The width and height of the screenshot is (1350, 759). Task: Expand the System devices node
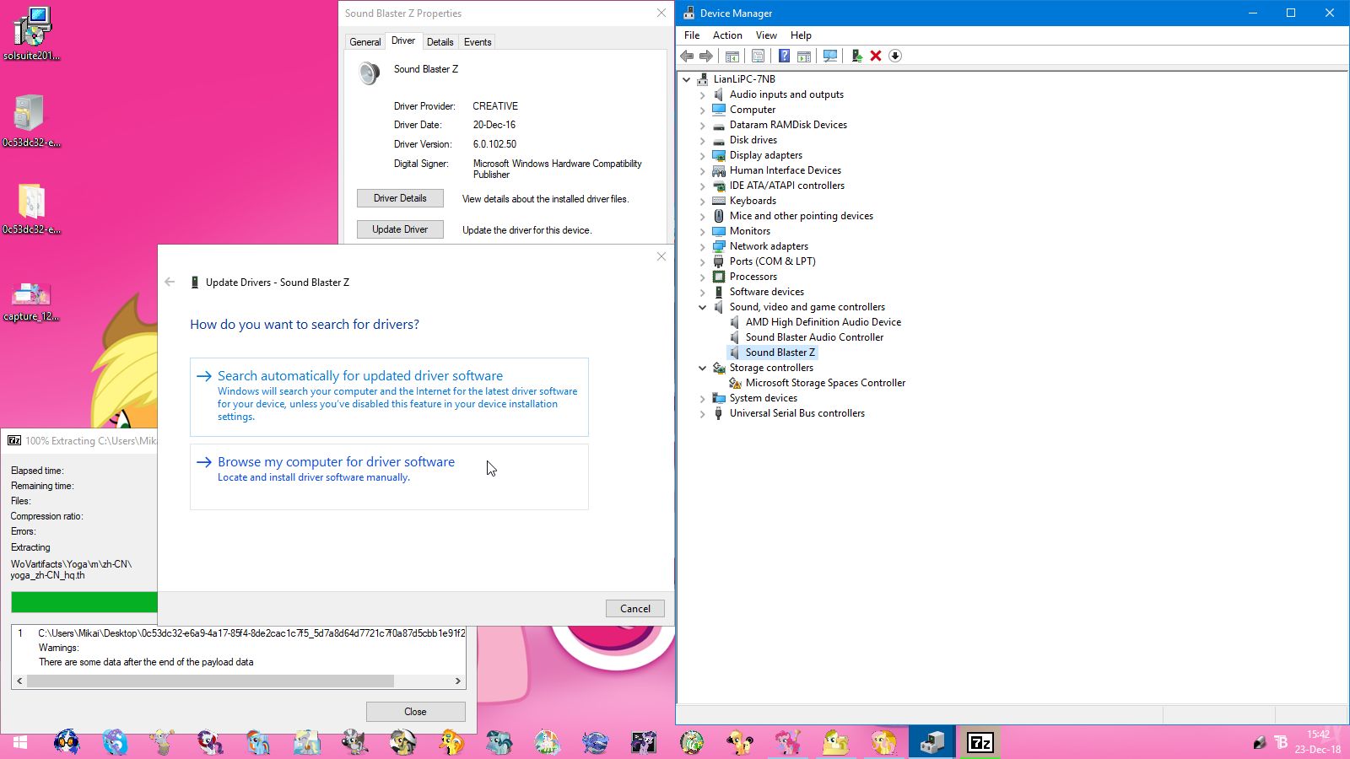702,399
